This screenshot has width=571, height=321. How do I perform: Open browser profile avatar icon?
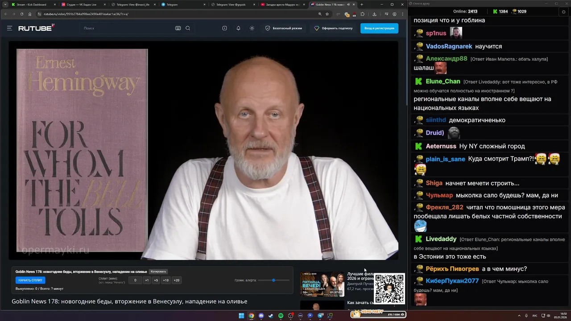click(394, 14)
